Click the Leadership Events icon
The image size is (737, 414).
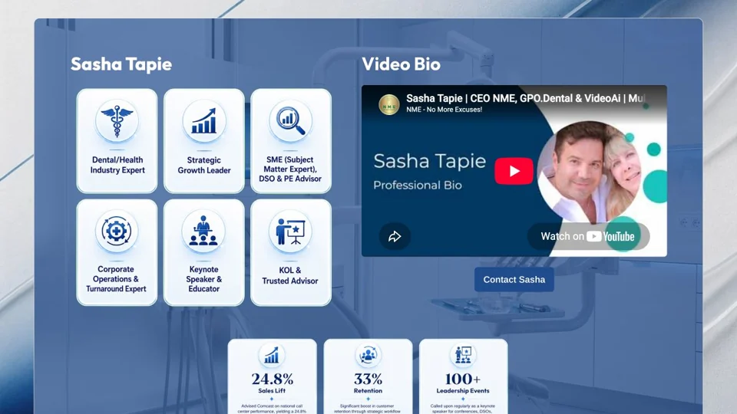click(463, 355)
